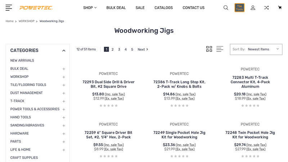The image size is (288, 162).
Task: Click star rating under 72259 Driver Bit Set
Action: [108, 156]
